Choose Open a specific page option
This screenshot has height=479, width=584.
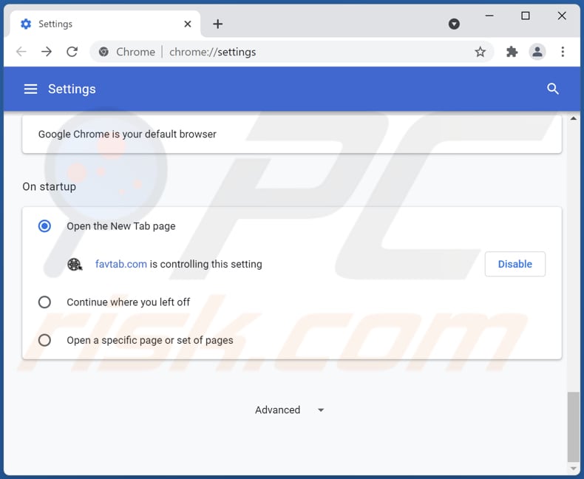(44, 340)
